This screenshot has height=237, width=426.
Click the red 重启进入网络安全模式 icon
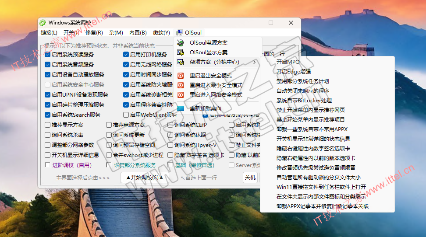pyautogui.click(x=181, y=95)
